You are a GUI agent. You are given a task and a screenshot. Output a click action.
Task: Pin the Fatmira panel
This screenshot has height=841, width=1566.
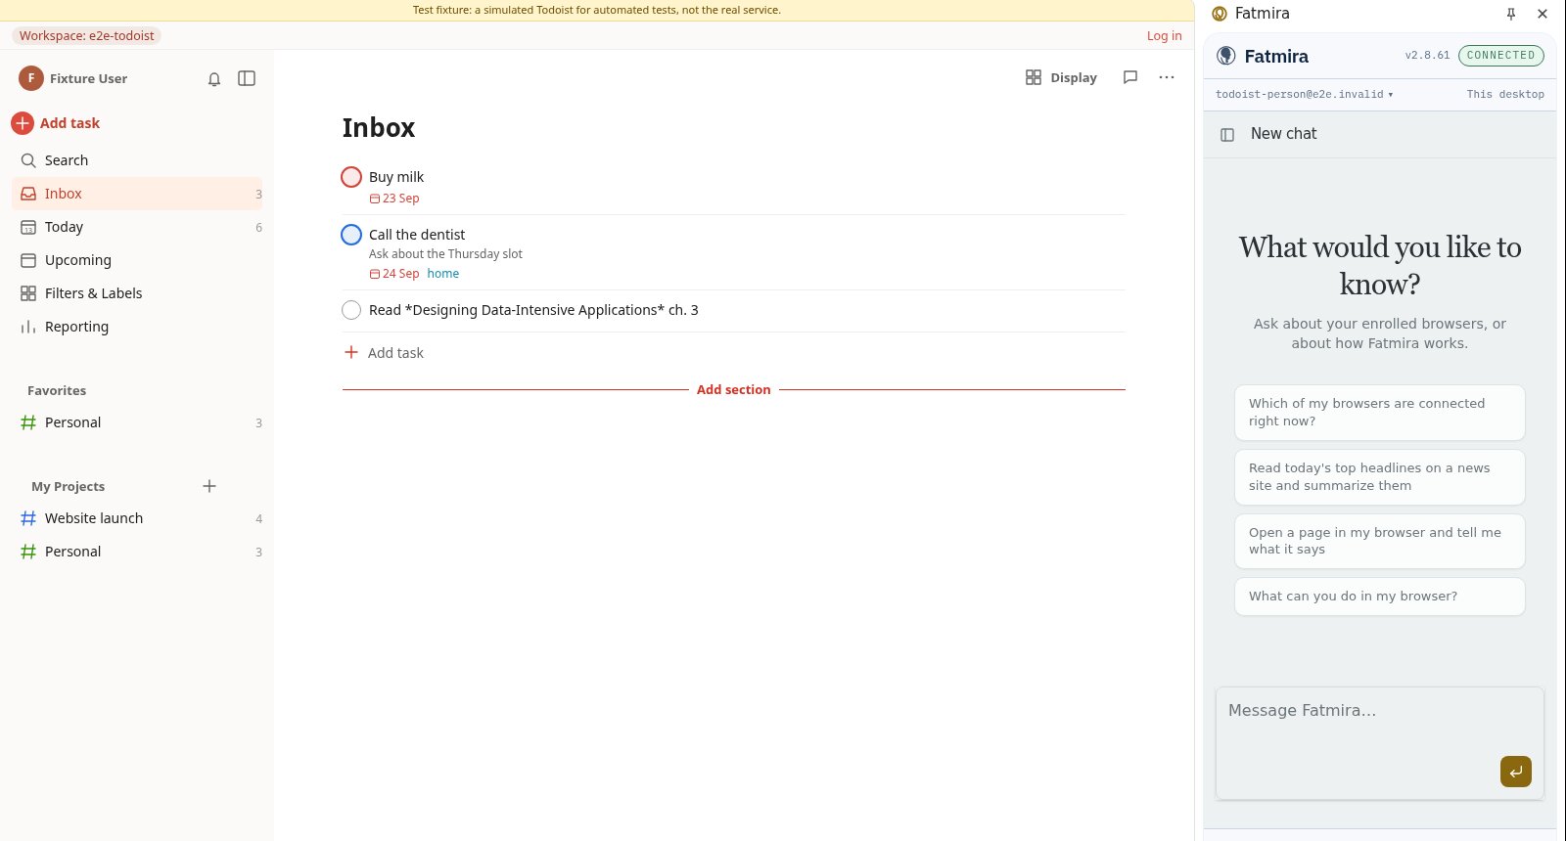click(x=1511, y=14)
